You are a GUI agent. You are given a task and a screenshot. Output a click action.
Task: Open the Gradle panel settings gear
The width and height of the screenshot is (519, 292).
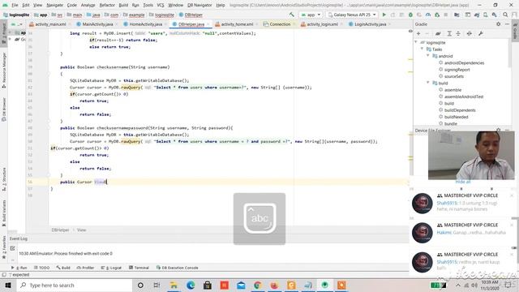[499, 24]
